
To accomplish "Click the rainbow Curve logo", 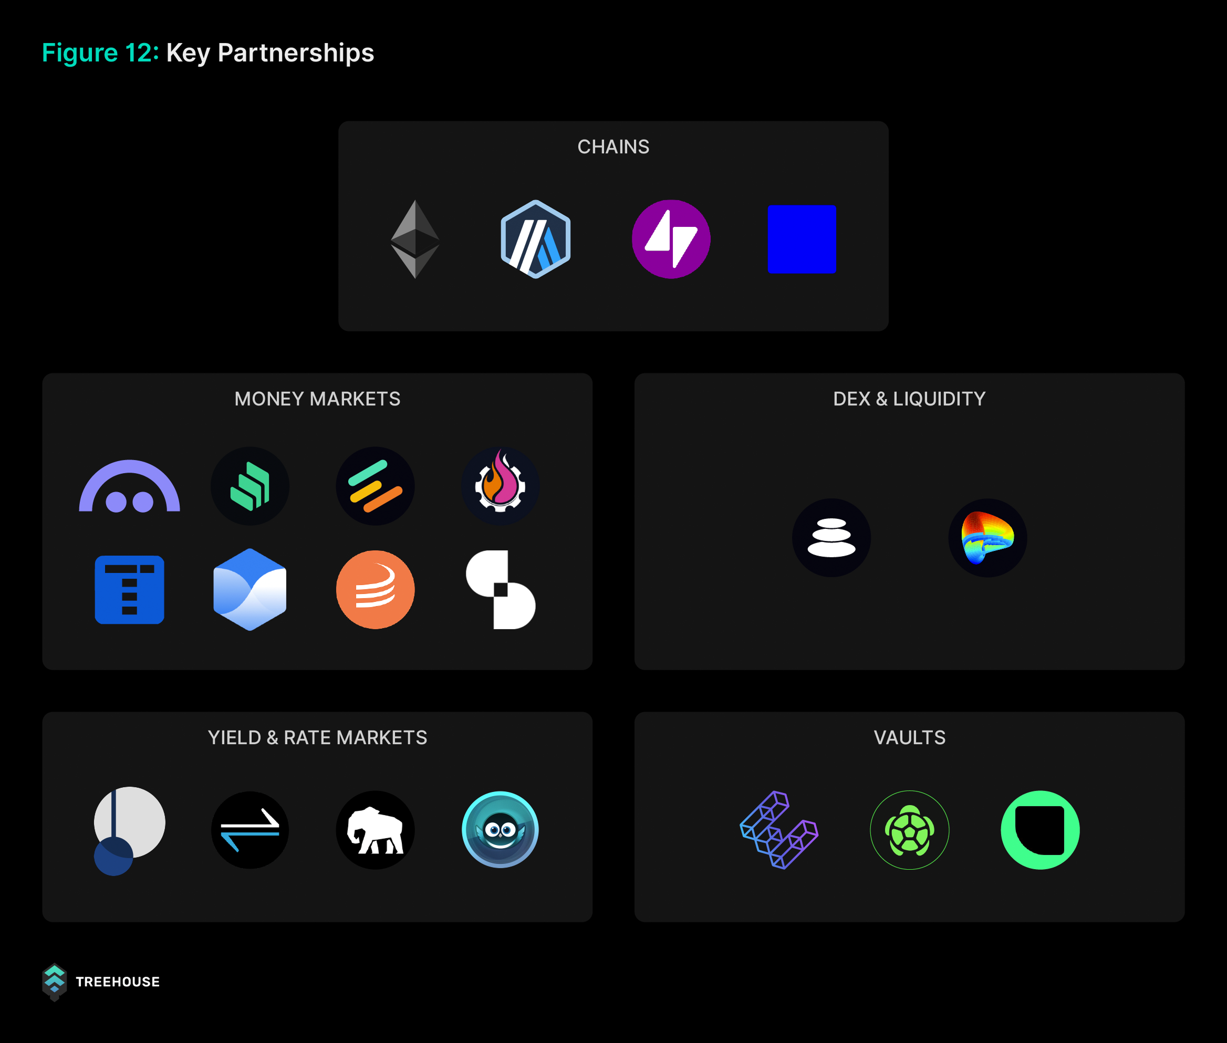I will pyautogui.click(x=987, y=537).
